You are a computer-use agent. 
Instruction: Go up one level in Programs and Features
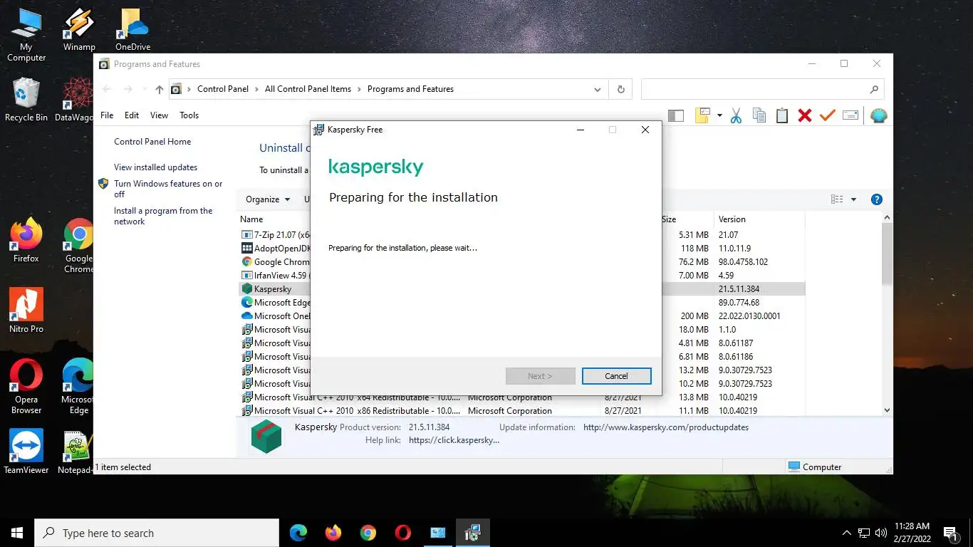(x=159, y=89)
